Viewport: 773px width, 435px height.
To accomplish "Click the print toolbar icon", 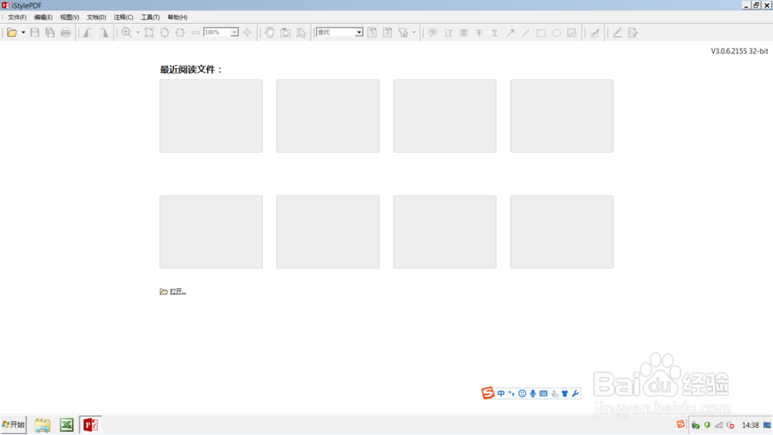I will click(66, 32).
